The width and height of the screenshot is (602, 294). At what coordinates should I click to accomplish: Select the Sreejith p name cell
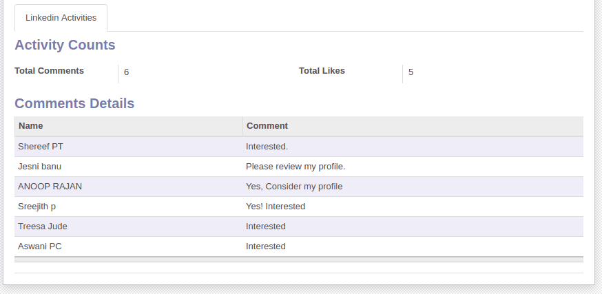37,207
